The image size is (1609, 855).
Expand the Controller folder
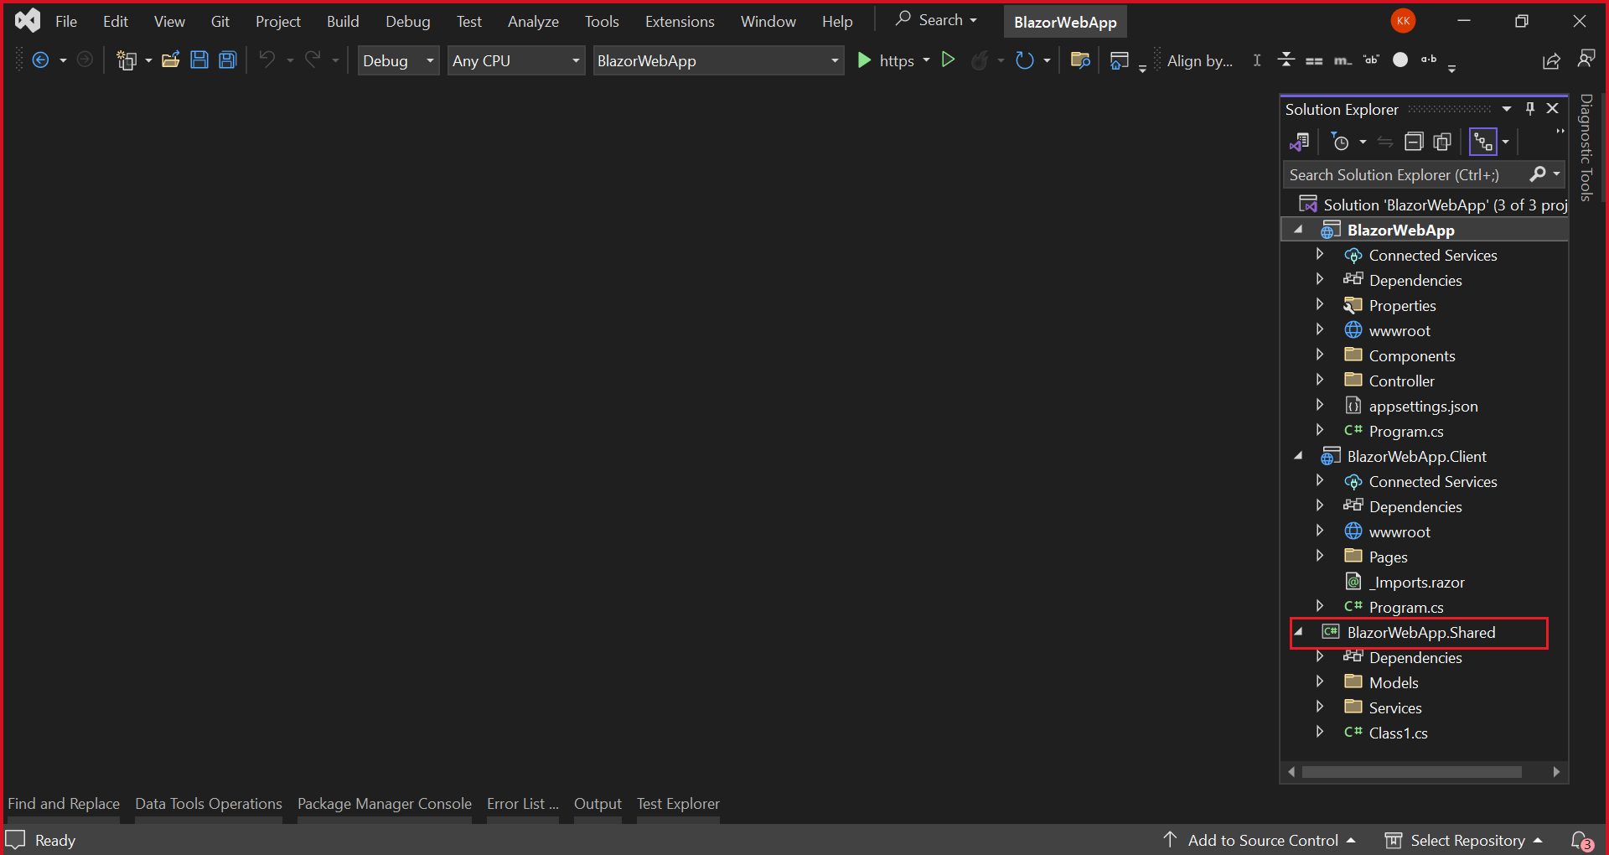[1320, 380]
